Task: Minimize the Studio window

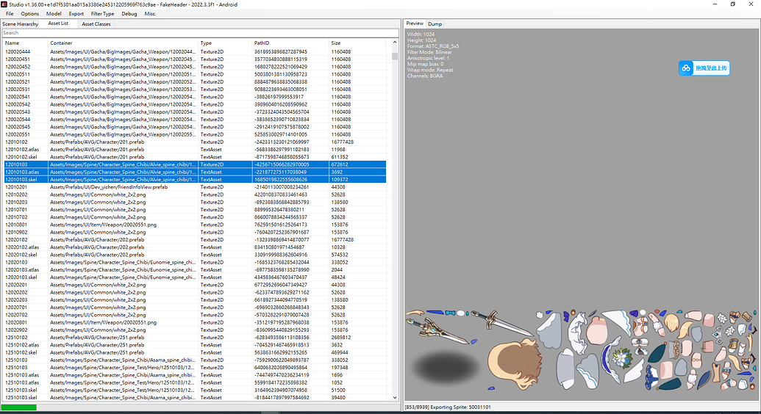Action: click(713, 4)
